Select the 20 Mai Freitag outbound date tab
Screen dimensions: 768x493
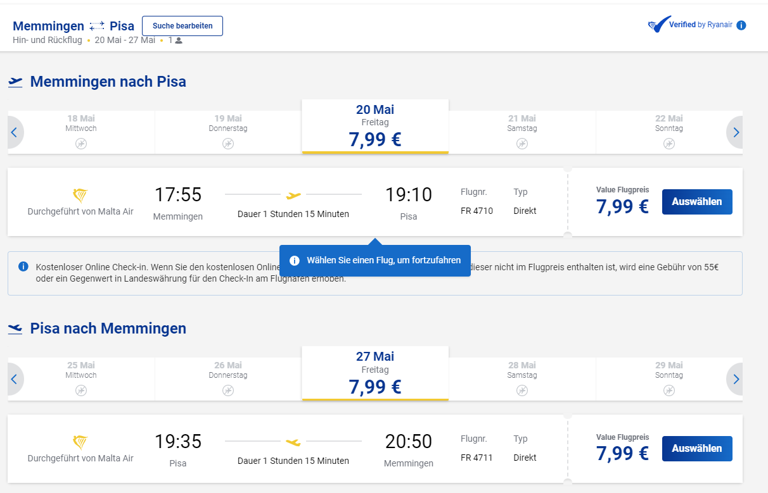click(375, 127)
